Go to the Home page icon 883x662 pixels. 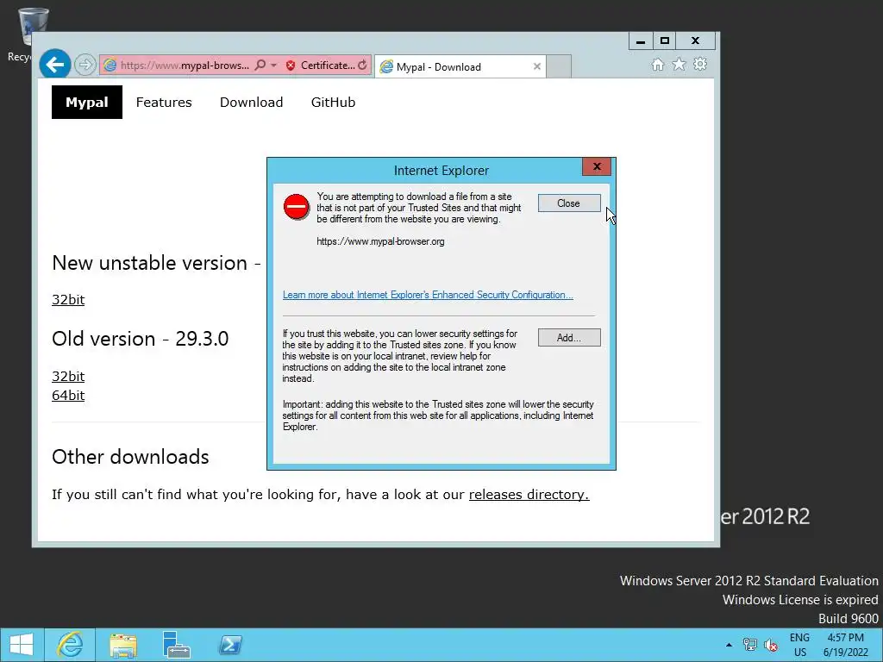pos(658,65)
